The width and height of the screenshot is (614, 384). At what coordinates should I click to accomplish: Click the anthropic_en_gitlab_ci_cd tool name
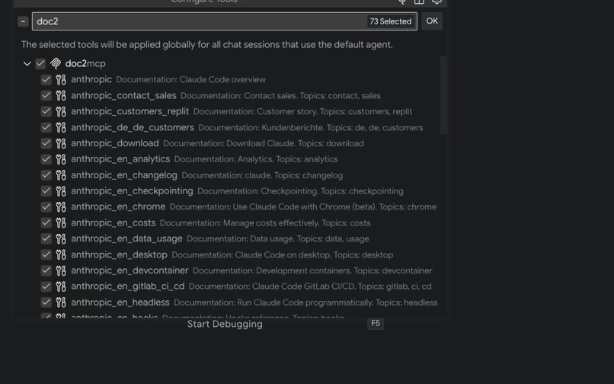(128, 286)
